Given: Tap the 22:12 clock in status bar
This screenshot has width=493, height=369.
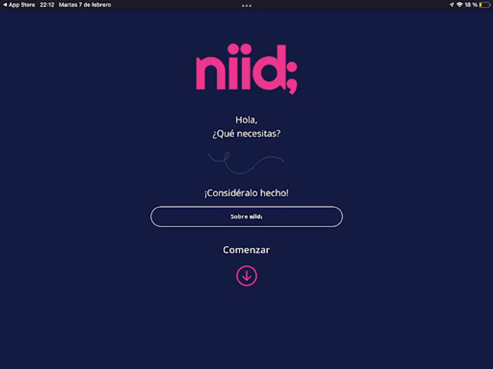Looking at the screenshot, I should click(x=47, y=5).
